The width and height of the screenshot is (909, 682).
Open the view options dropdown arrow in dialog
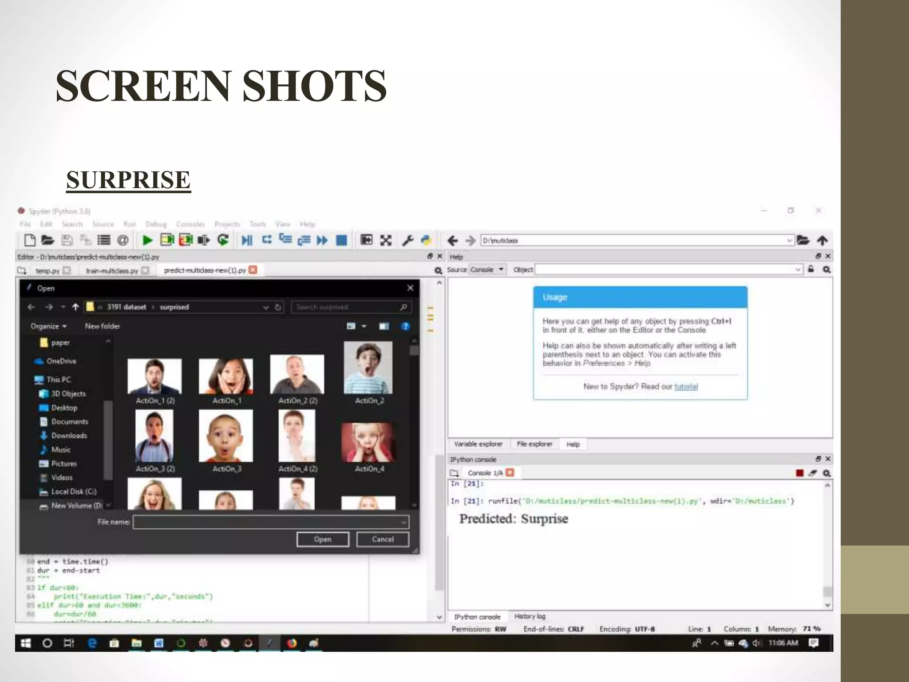pos(364,326)
